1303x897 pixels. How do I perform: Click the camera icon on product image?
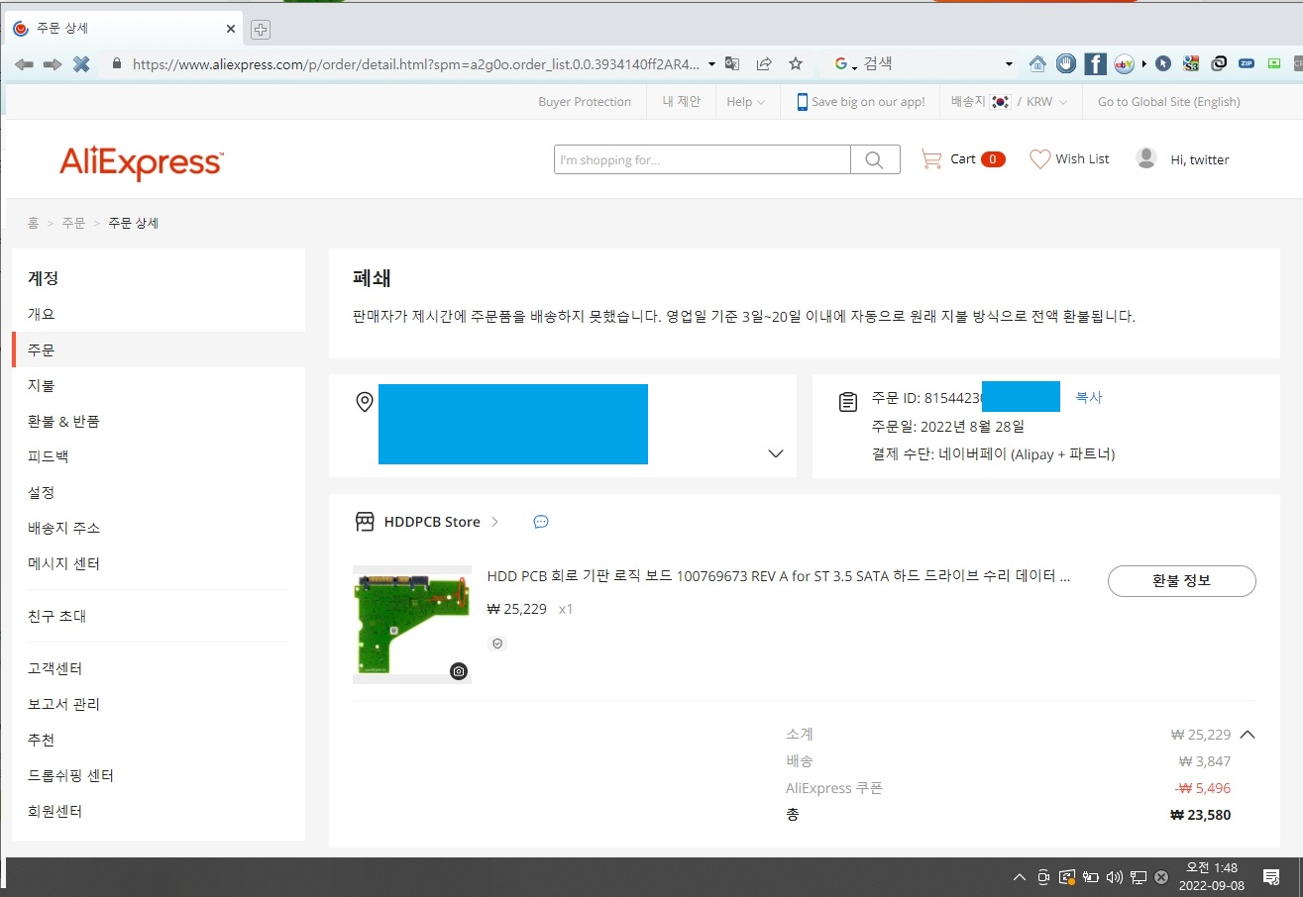[x=459, y=671]
